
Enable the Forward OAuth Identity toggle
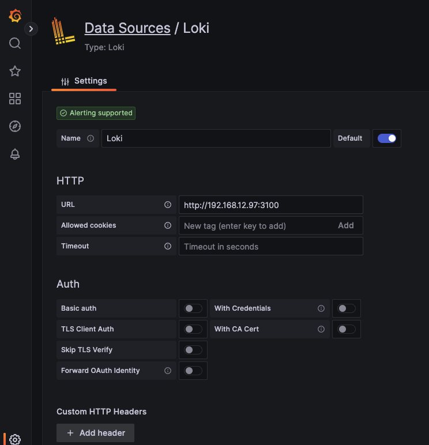coord(193,371)
